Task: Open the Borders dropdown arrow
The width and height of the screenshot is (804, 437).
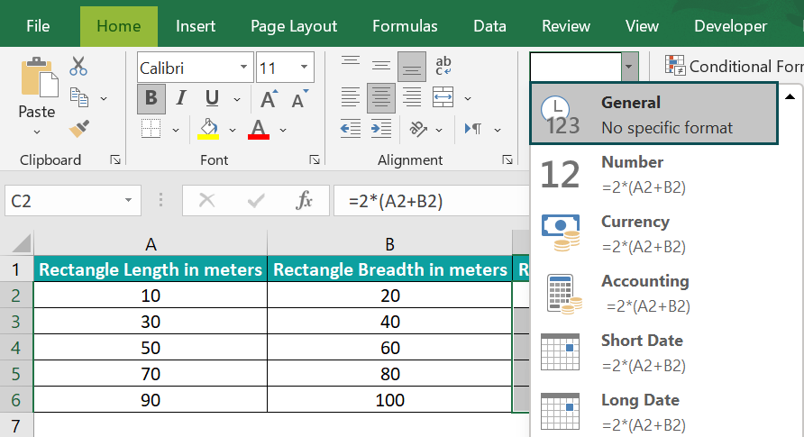Action: [176, 130]
